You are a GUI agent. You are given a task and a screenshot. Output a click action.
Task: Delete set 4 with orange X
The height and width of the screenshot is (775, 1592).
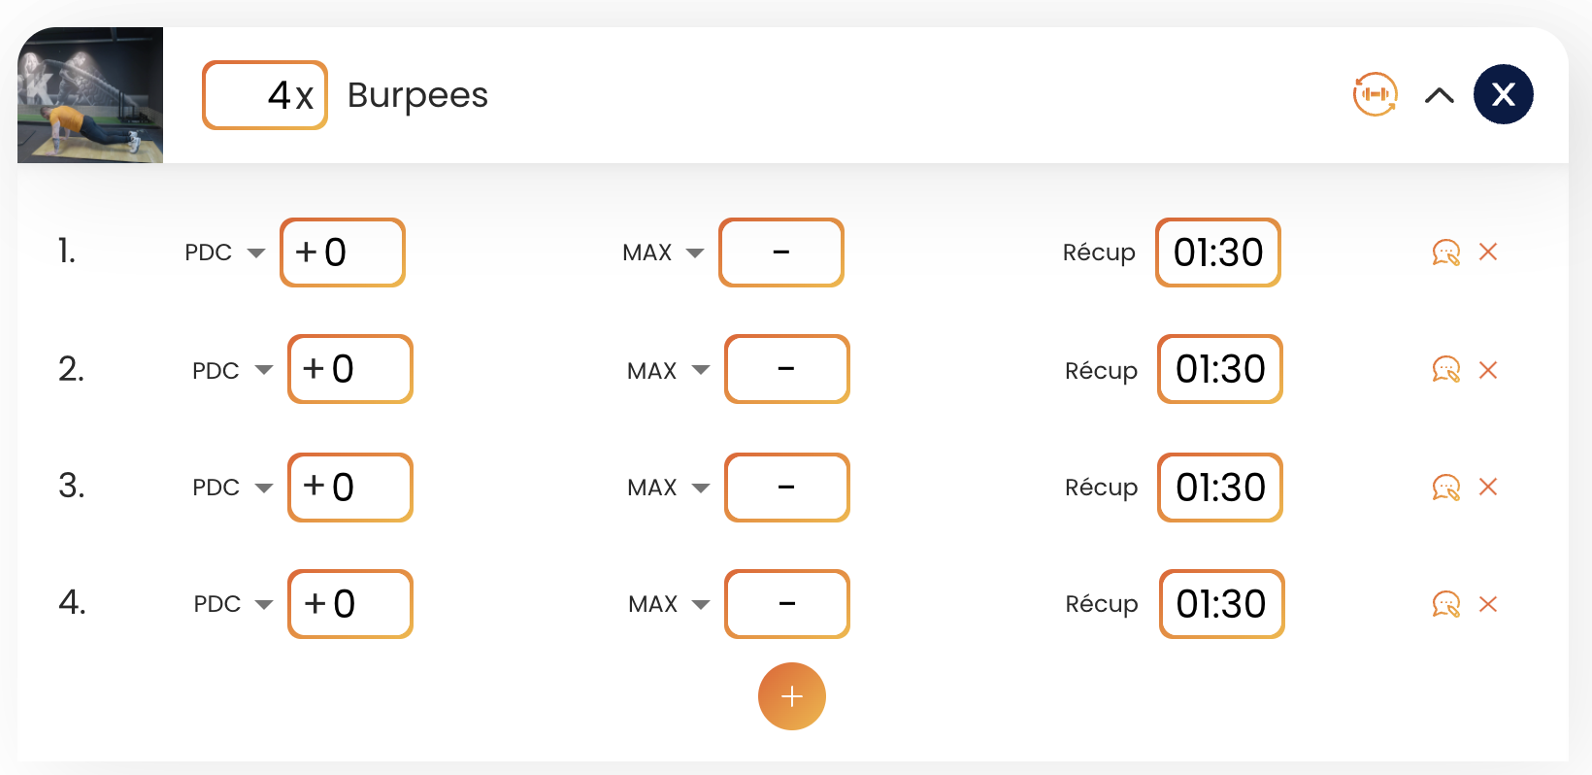click(1488, 604)
